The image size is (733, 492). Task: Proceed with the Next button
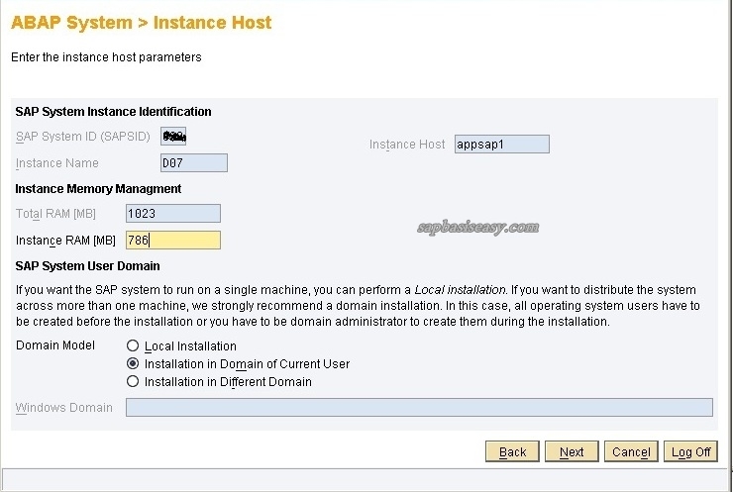pos(572,451)
